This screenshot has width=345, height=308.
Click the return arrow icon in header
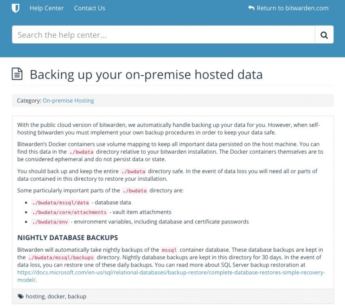click(251, 8)
